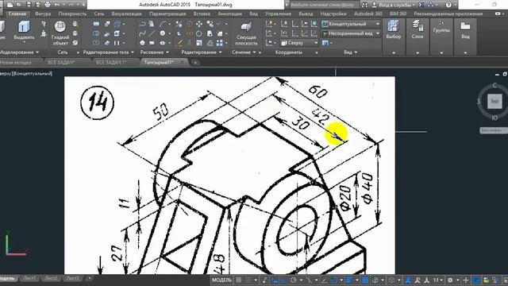Screen dimensions: 508x286
Task: Click the Print icon in quick access toolbar
Action: pyautogui.click(x=48, y=5)
